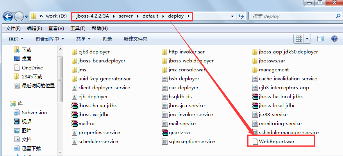Select the WebReport.war file icon

[255, 142]
